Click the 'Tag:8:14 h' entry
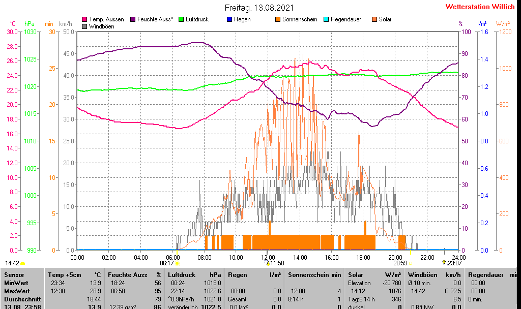 (x=361, y=299)
